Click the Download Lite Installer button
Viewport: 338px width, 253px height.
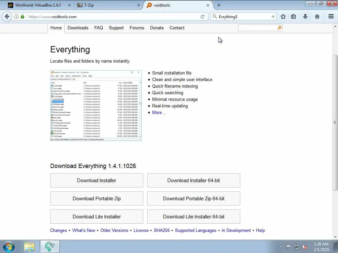[97, 217]
